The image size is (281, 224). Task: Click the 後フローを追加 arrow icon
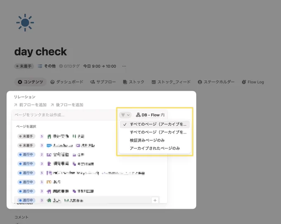[x=52, y=105]
